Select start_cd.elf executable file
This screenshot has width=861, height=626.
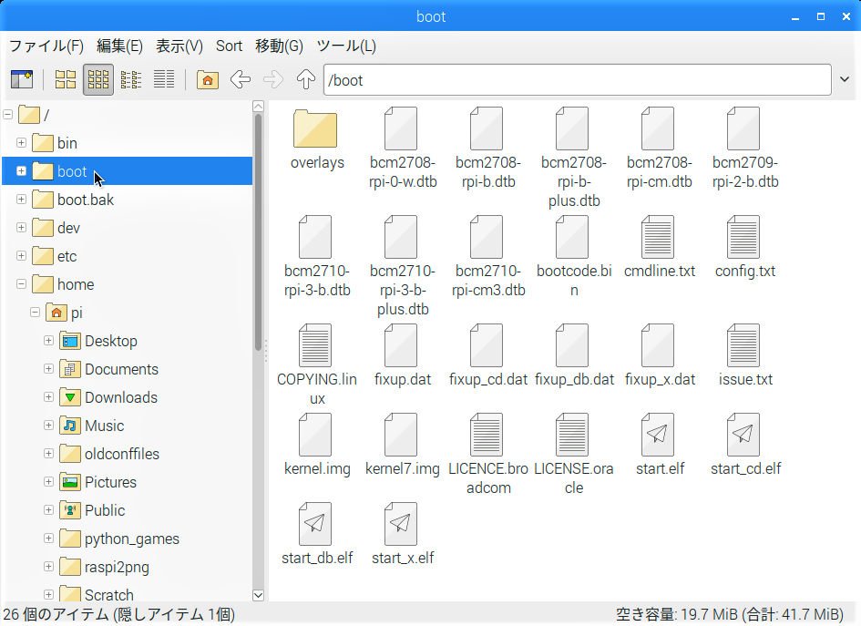[x=743, y=435]
